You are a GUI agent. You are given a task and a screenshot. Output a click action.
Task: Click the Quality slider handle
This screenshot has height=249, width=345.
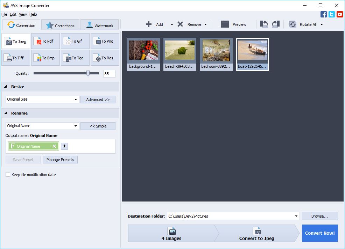[88, 73]
